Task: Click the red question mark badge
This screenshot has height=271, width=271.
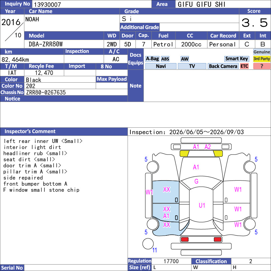Action: click(262, 66)
